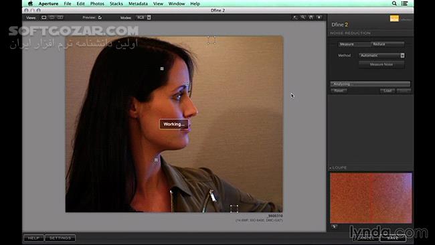Click the background color lamp icon
This screenshot has height=245, width=435.
tap(319, 17)
